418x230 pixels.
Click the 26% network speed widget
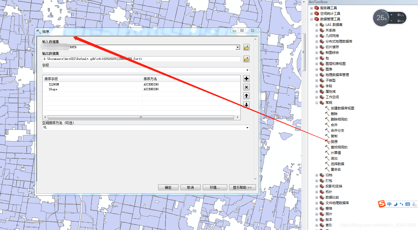pos(390,18)
